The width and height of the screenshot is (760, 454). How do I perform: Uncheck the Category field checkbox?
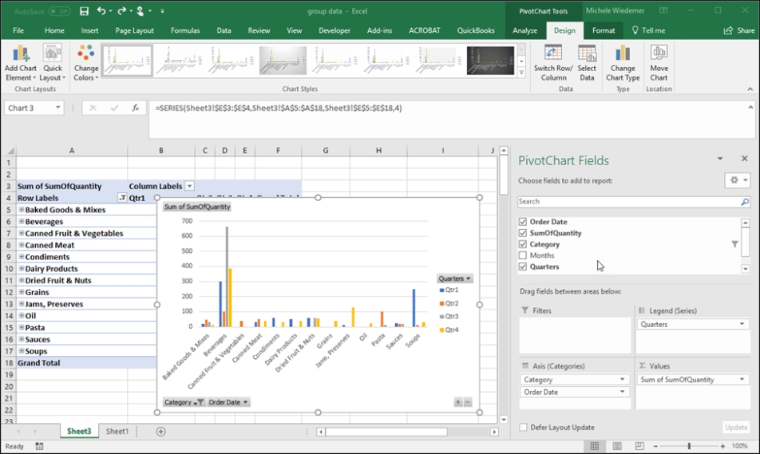(522, 244)
